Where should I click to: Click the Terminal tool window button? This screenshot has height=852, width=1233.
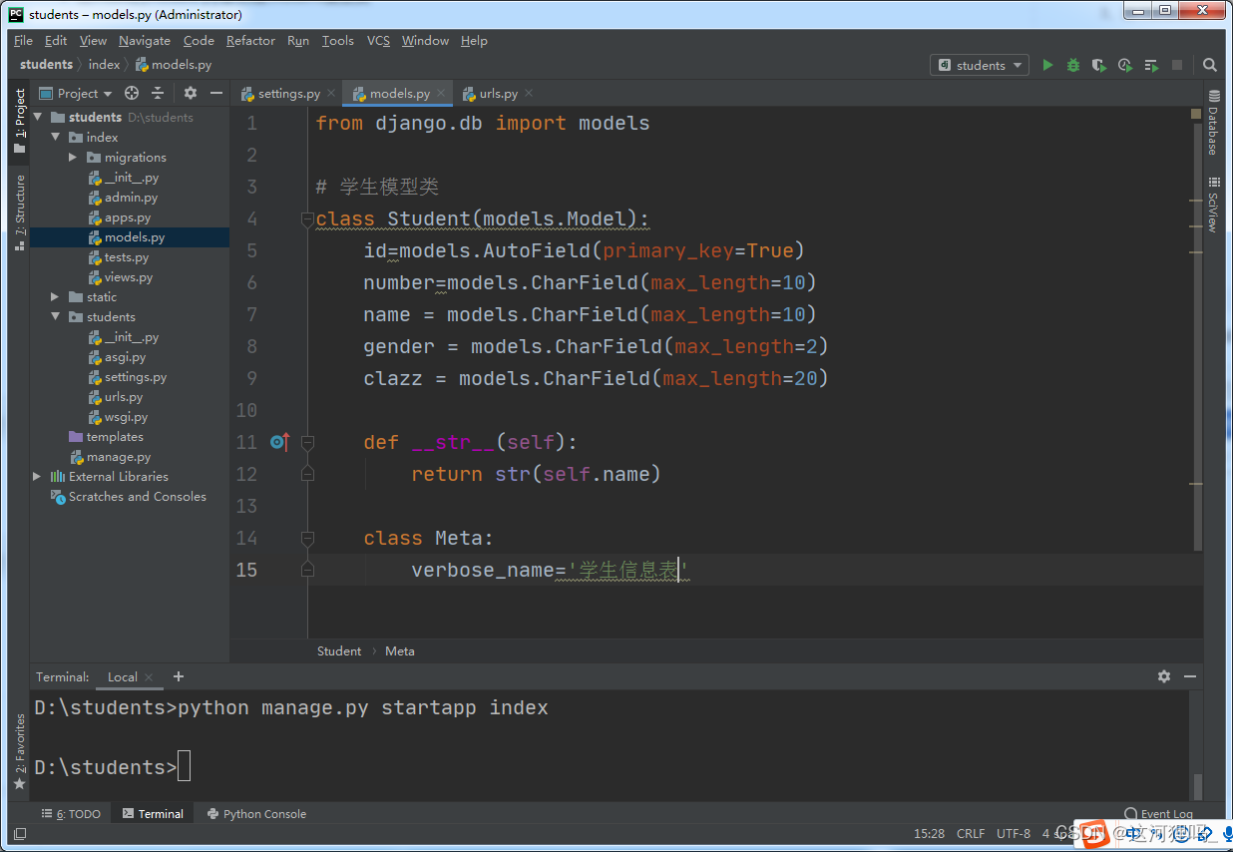pyautogui.click(x=153, y=814)
